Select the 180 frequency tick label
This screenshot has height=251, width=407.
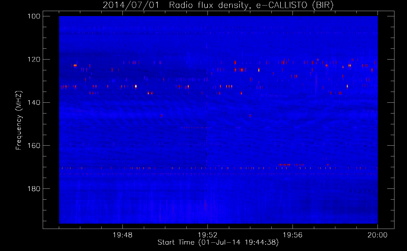pyautogui.click(x=33, y=189)
